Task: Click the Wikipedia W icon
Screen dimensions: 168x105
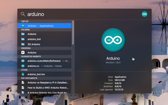Action: tap(23, 52)
